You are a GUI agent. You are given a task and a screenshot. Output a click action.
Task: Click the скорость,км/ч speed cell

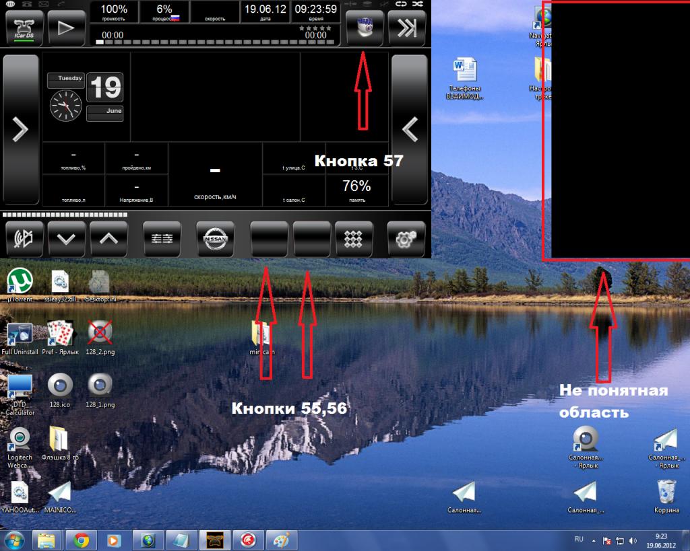(x=215, y=174)
